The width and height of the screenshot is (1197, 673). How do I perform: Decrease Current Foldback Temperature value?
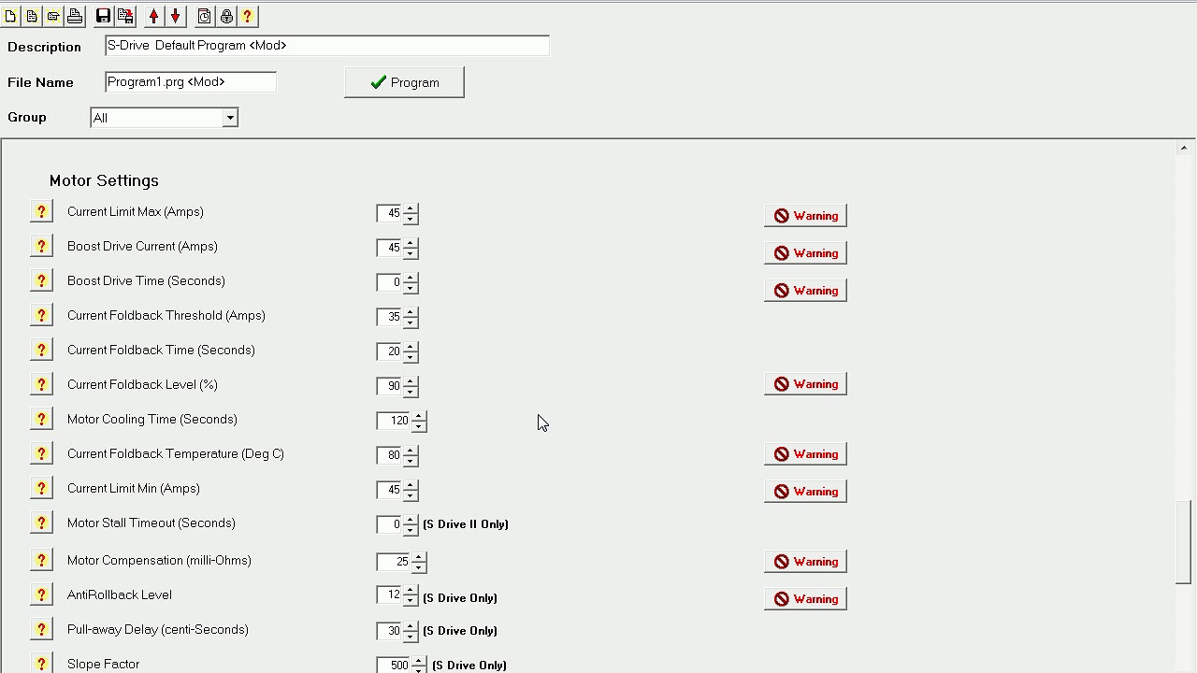click(411, 461)
